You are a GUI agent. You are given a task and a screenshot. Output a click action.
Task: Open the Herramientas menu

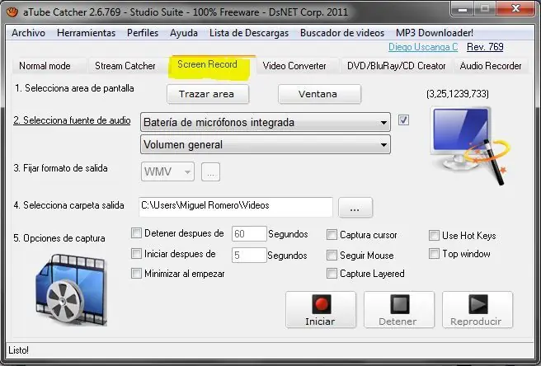(x=87, y=33)
